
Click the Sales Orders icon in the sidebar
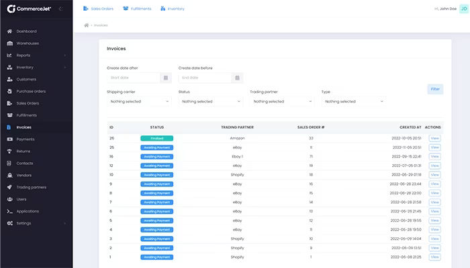(x=9, y=103)
